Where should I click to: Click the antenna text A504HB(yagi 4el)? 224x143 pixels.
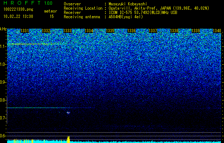point(126,17)
